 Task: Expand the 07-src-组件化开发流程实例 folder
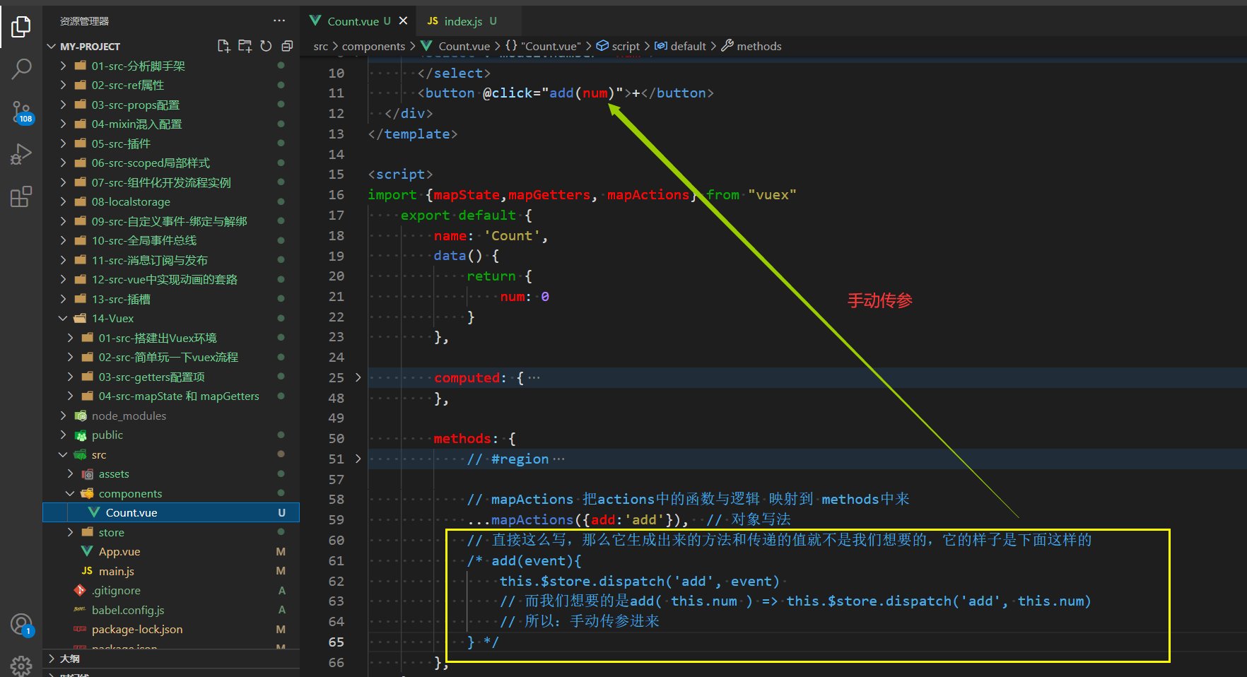(171, 182)
